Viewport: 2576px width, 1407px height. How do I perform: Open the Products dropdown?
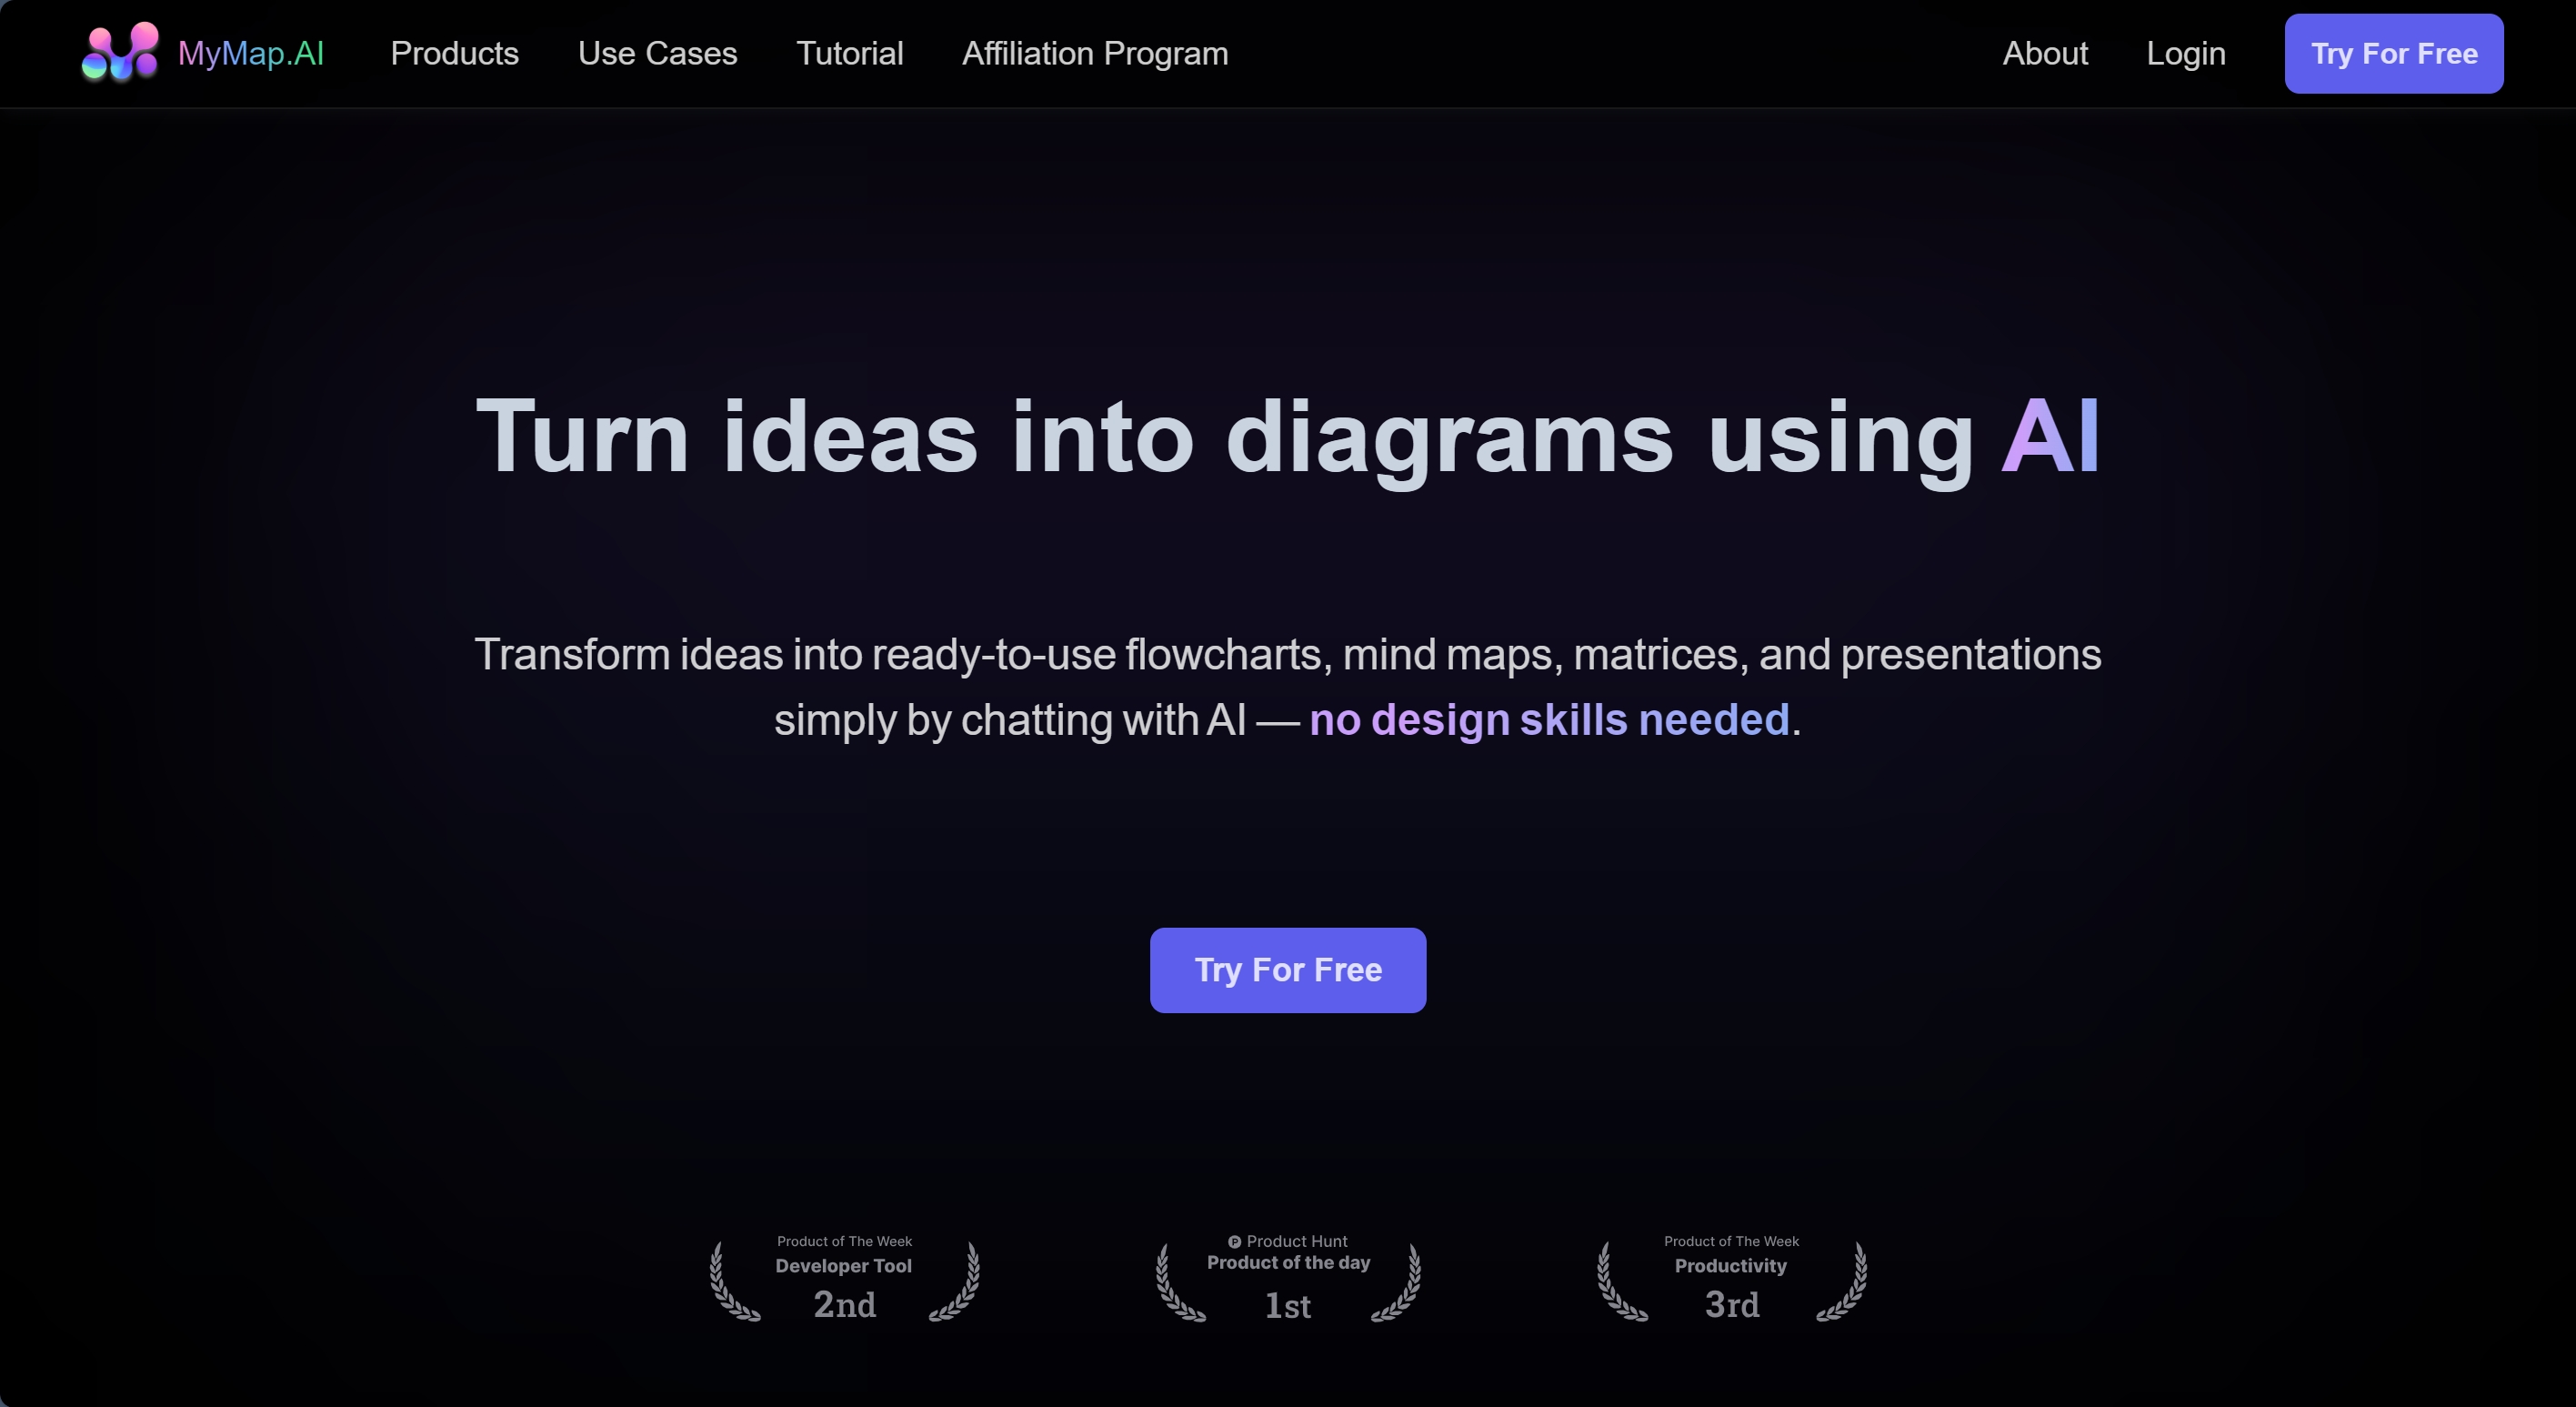(455, 53)
